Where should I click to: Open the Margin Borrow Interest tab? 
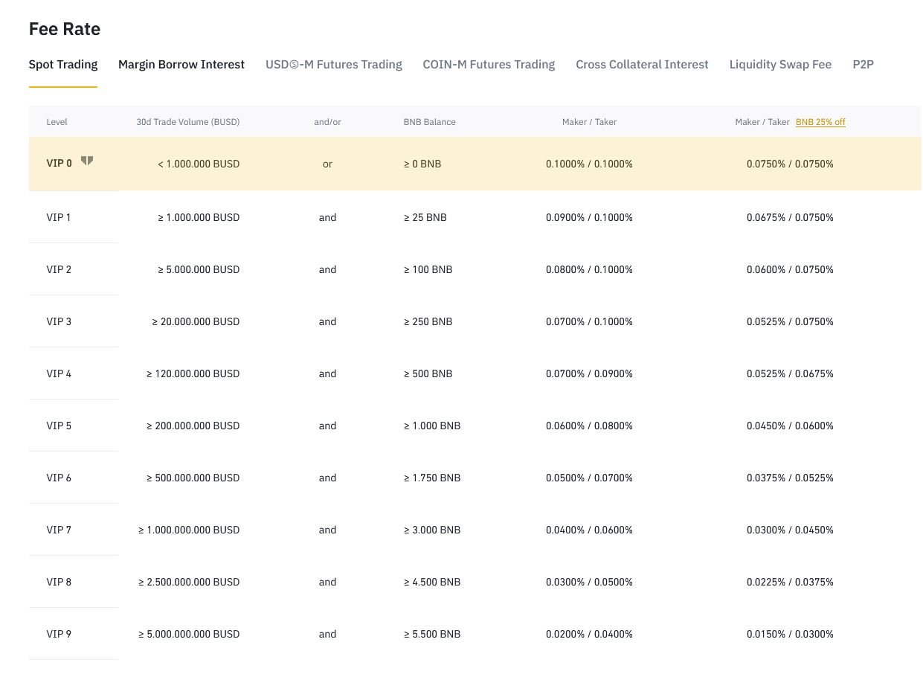point(181,65)
